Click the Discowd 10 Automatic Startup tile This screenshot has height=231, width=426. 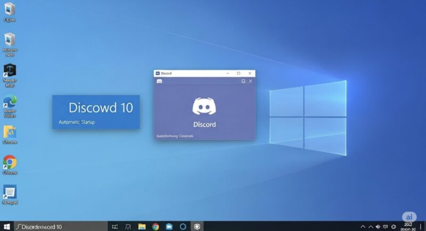(96, 112)
